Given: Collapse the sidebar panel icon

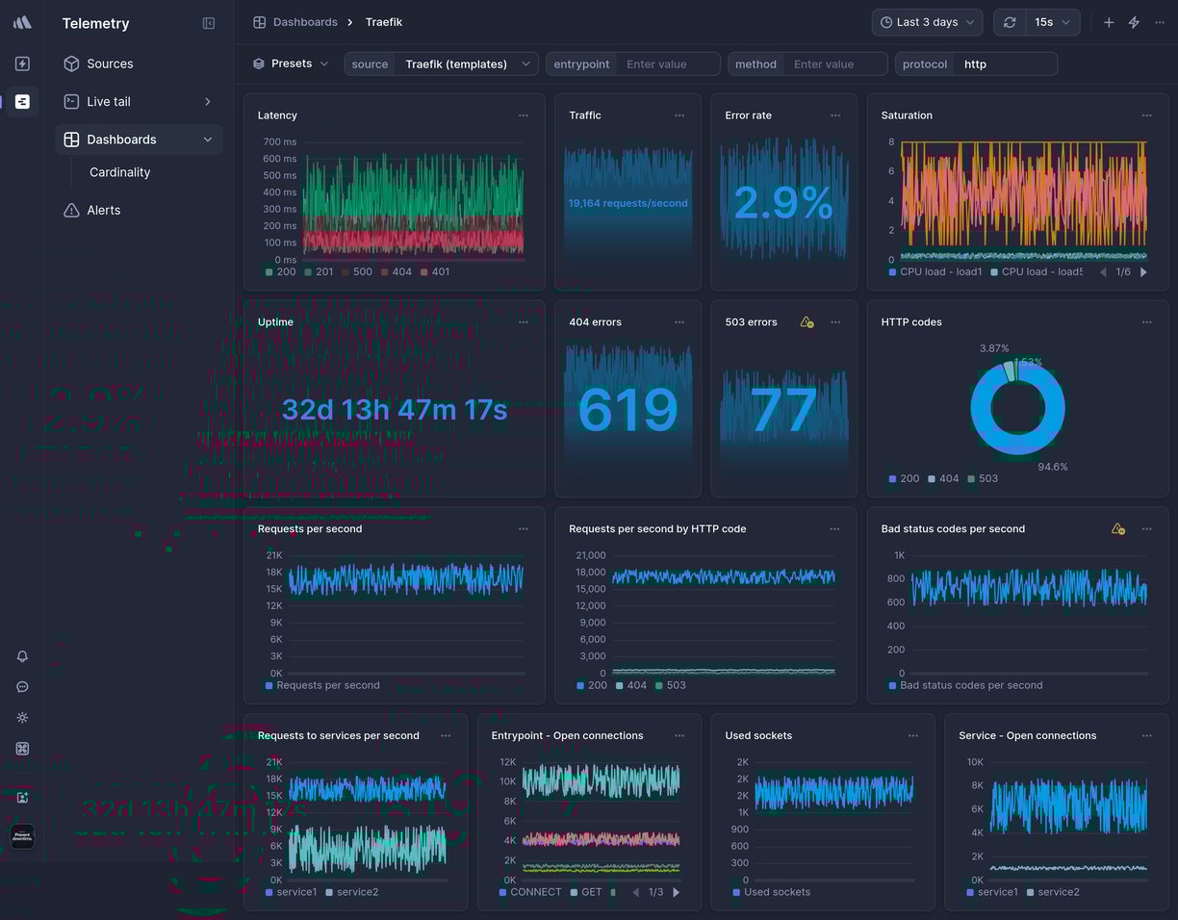Looking at the screenshot, I should coord(209,23).
